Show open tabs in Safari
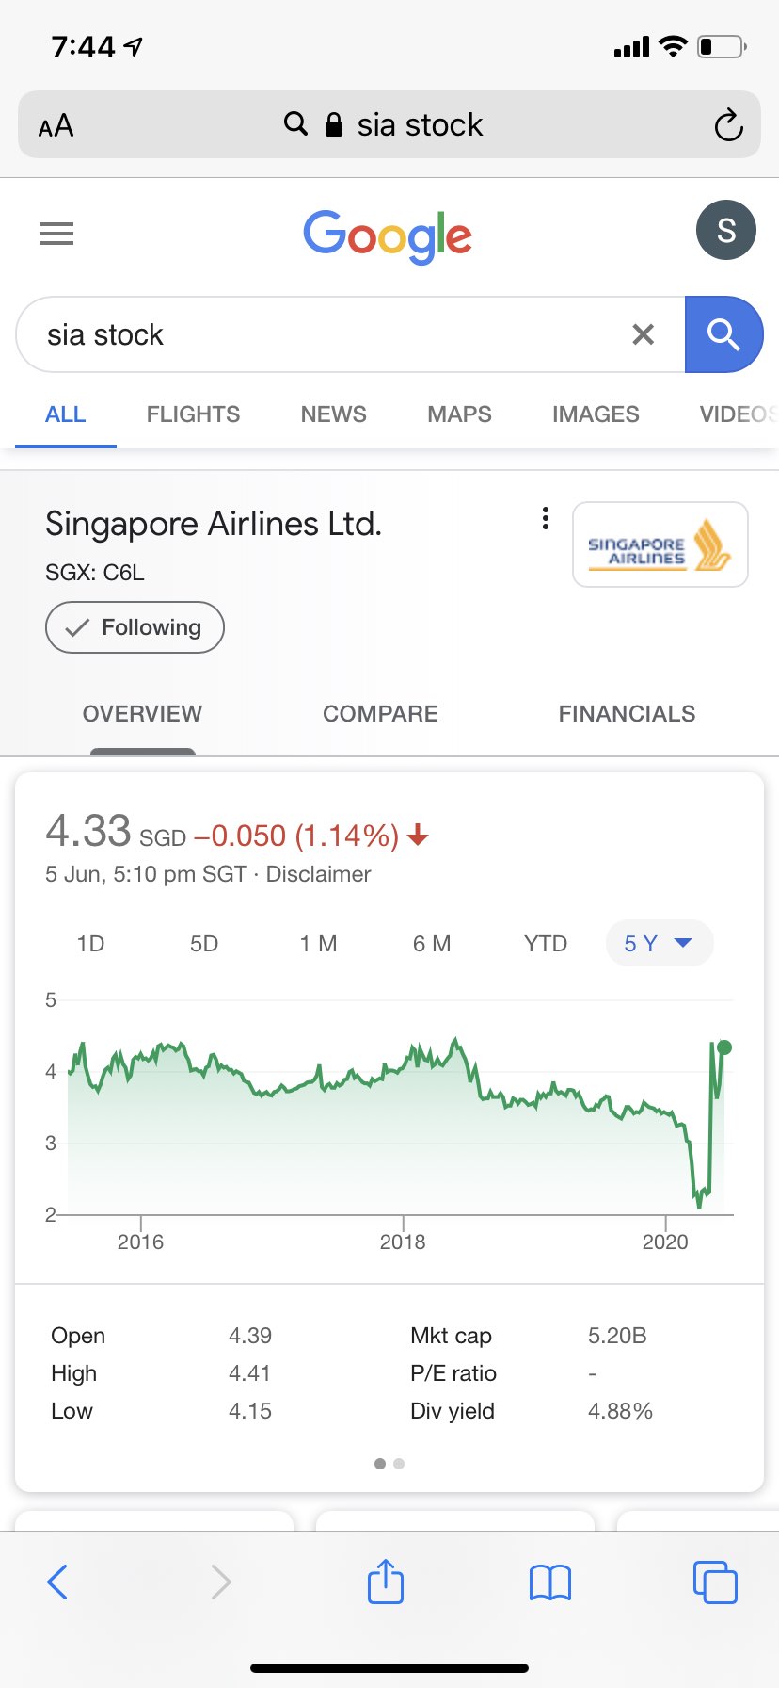The image size is (779, 1688). coord(714,1582)
